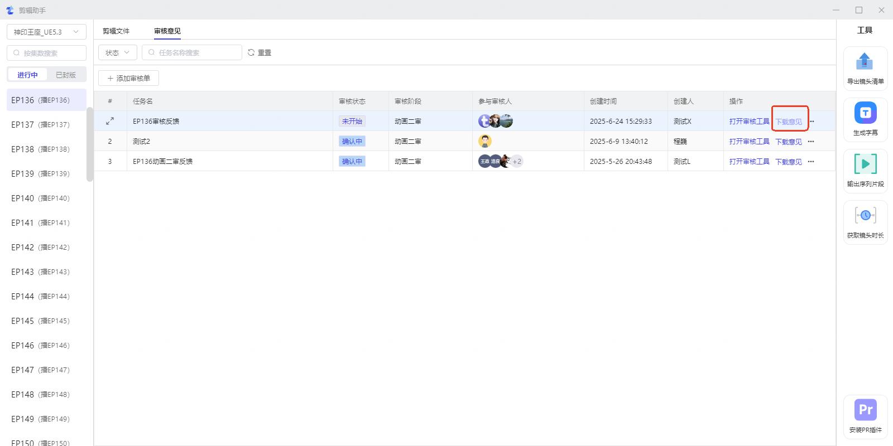Click 下载意见 link for EP136动画二审反馈
This screenshot has height=446, width=893.
[788, 162]
